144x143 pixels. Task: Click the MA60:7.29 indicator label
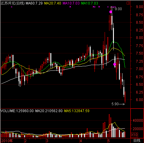(x=34, y=3)
